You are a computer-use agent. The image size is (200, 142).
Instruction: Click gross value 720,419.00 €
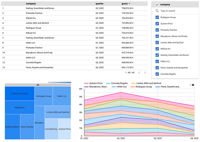tap(127, 33)
